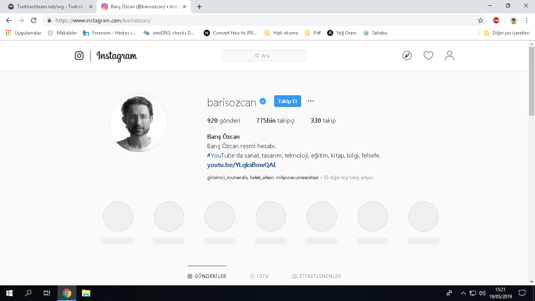Viewport: 535px width, 301px height.
Task: Reload the Instagram page
Action: tap(34, 20)
